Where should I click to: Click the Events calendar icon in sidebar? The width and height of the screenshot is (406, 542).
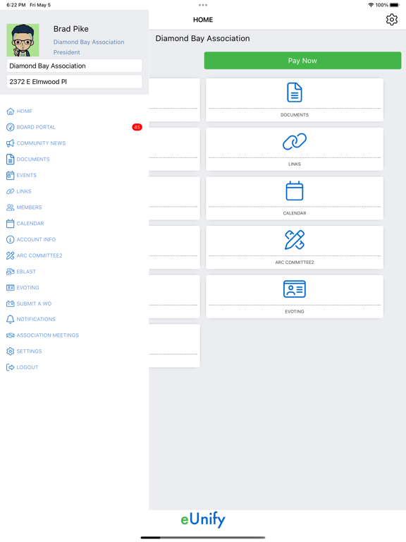pyautogui.click(x=11, y=175)
